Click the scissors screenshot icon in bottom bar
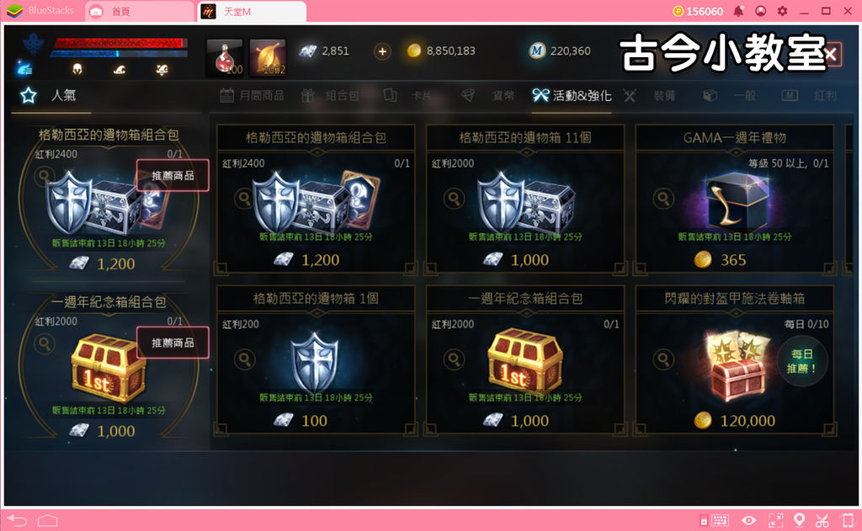The width and height of the screenshot is (862, 531). click(822, 520)
